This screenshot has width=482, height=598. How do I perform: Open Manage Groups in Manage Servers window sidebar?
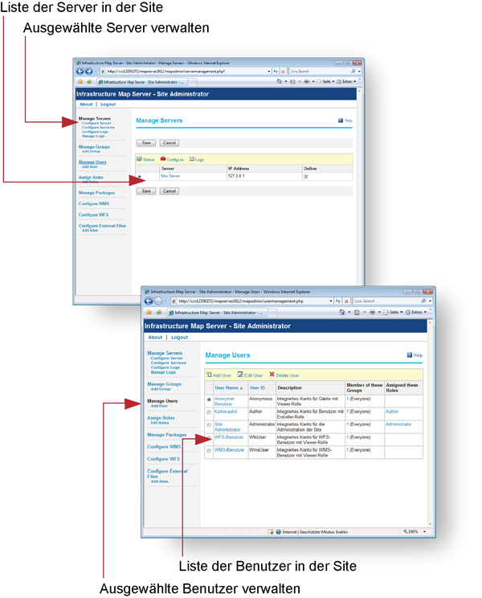[x=94, y=147]
